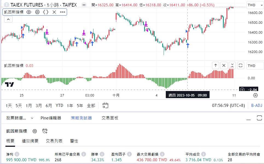Screen dimensions: 264x164
Task: Select the YTD time range
Action: (59, 105)
